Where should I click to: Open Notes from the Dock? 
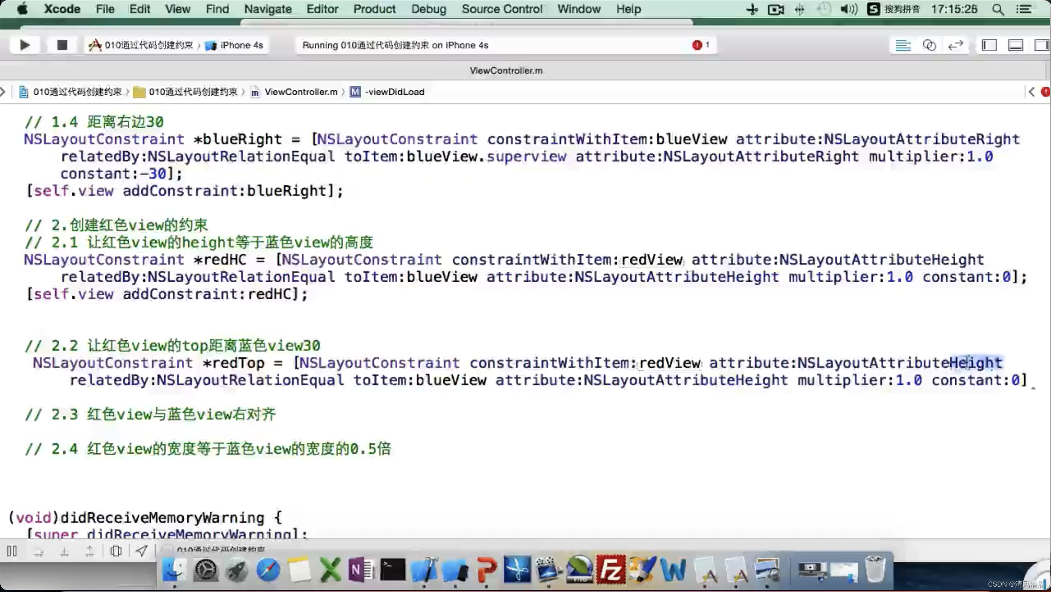coord(299,570)
